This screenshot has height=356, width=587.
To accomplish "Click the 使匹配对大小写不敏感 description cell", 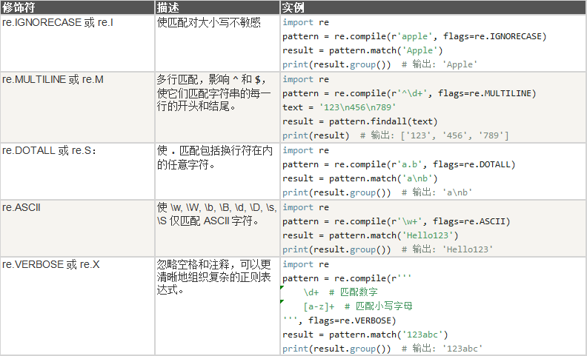I will tap(217, 44).
